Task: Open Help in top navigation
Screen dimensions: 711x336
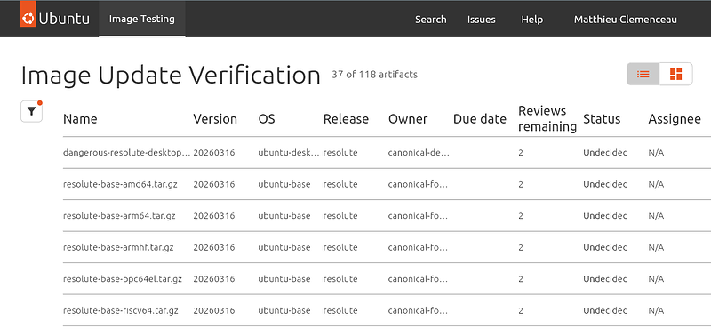Action: (531, 20)
